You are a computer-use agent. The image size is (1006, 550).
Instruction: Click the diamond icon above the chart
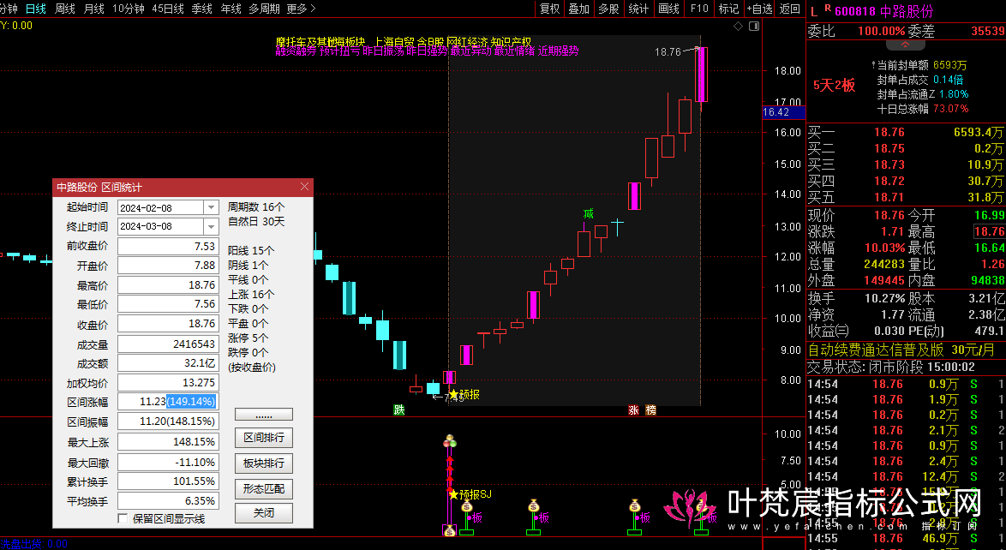coord(738,26)
